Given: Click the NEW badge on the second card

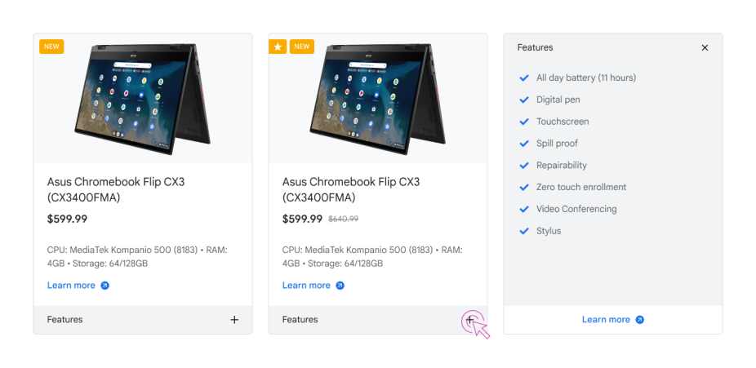Looking at the screenshot, I should click(302, 47).
